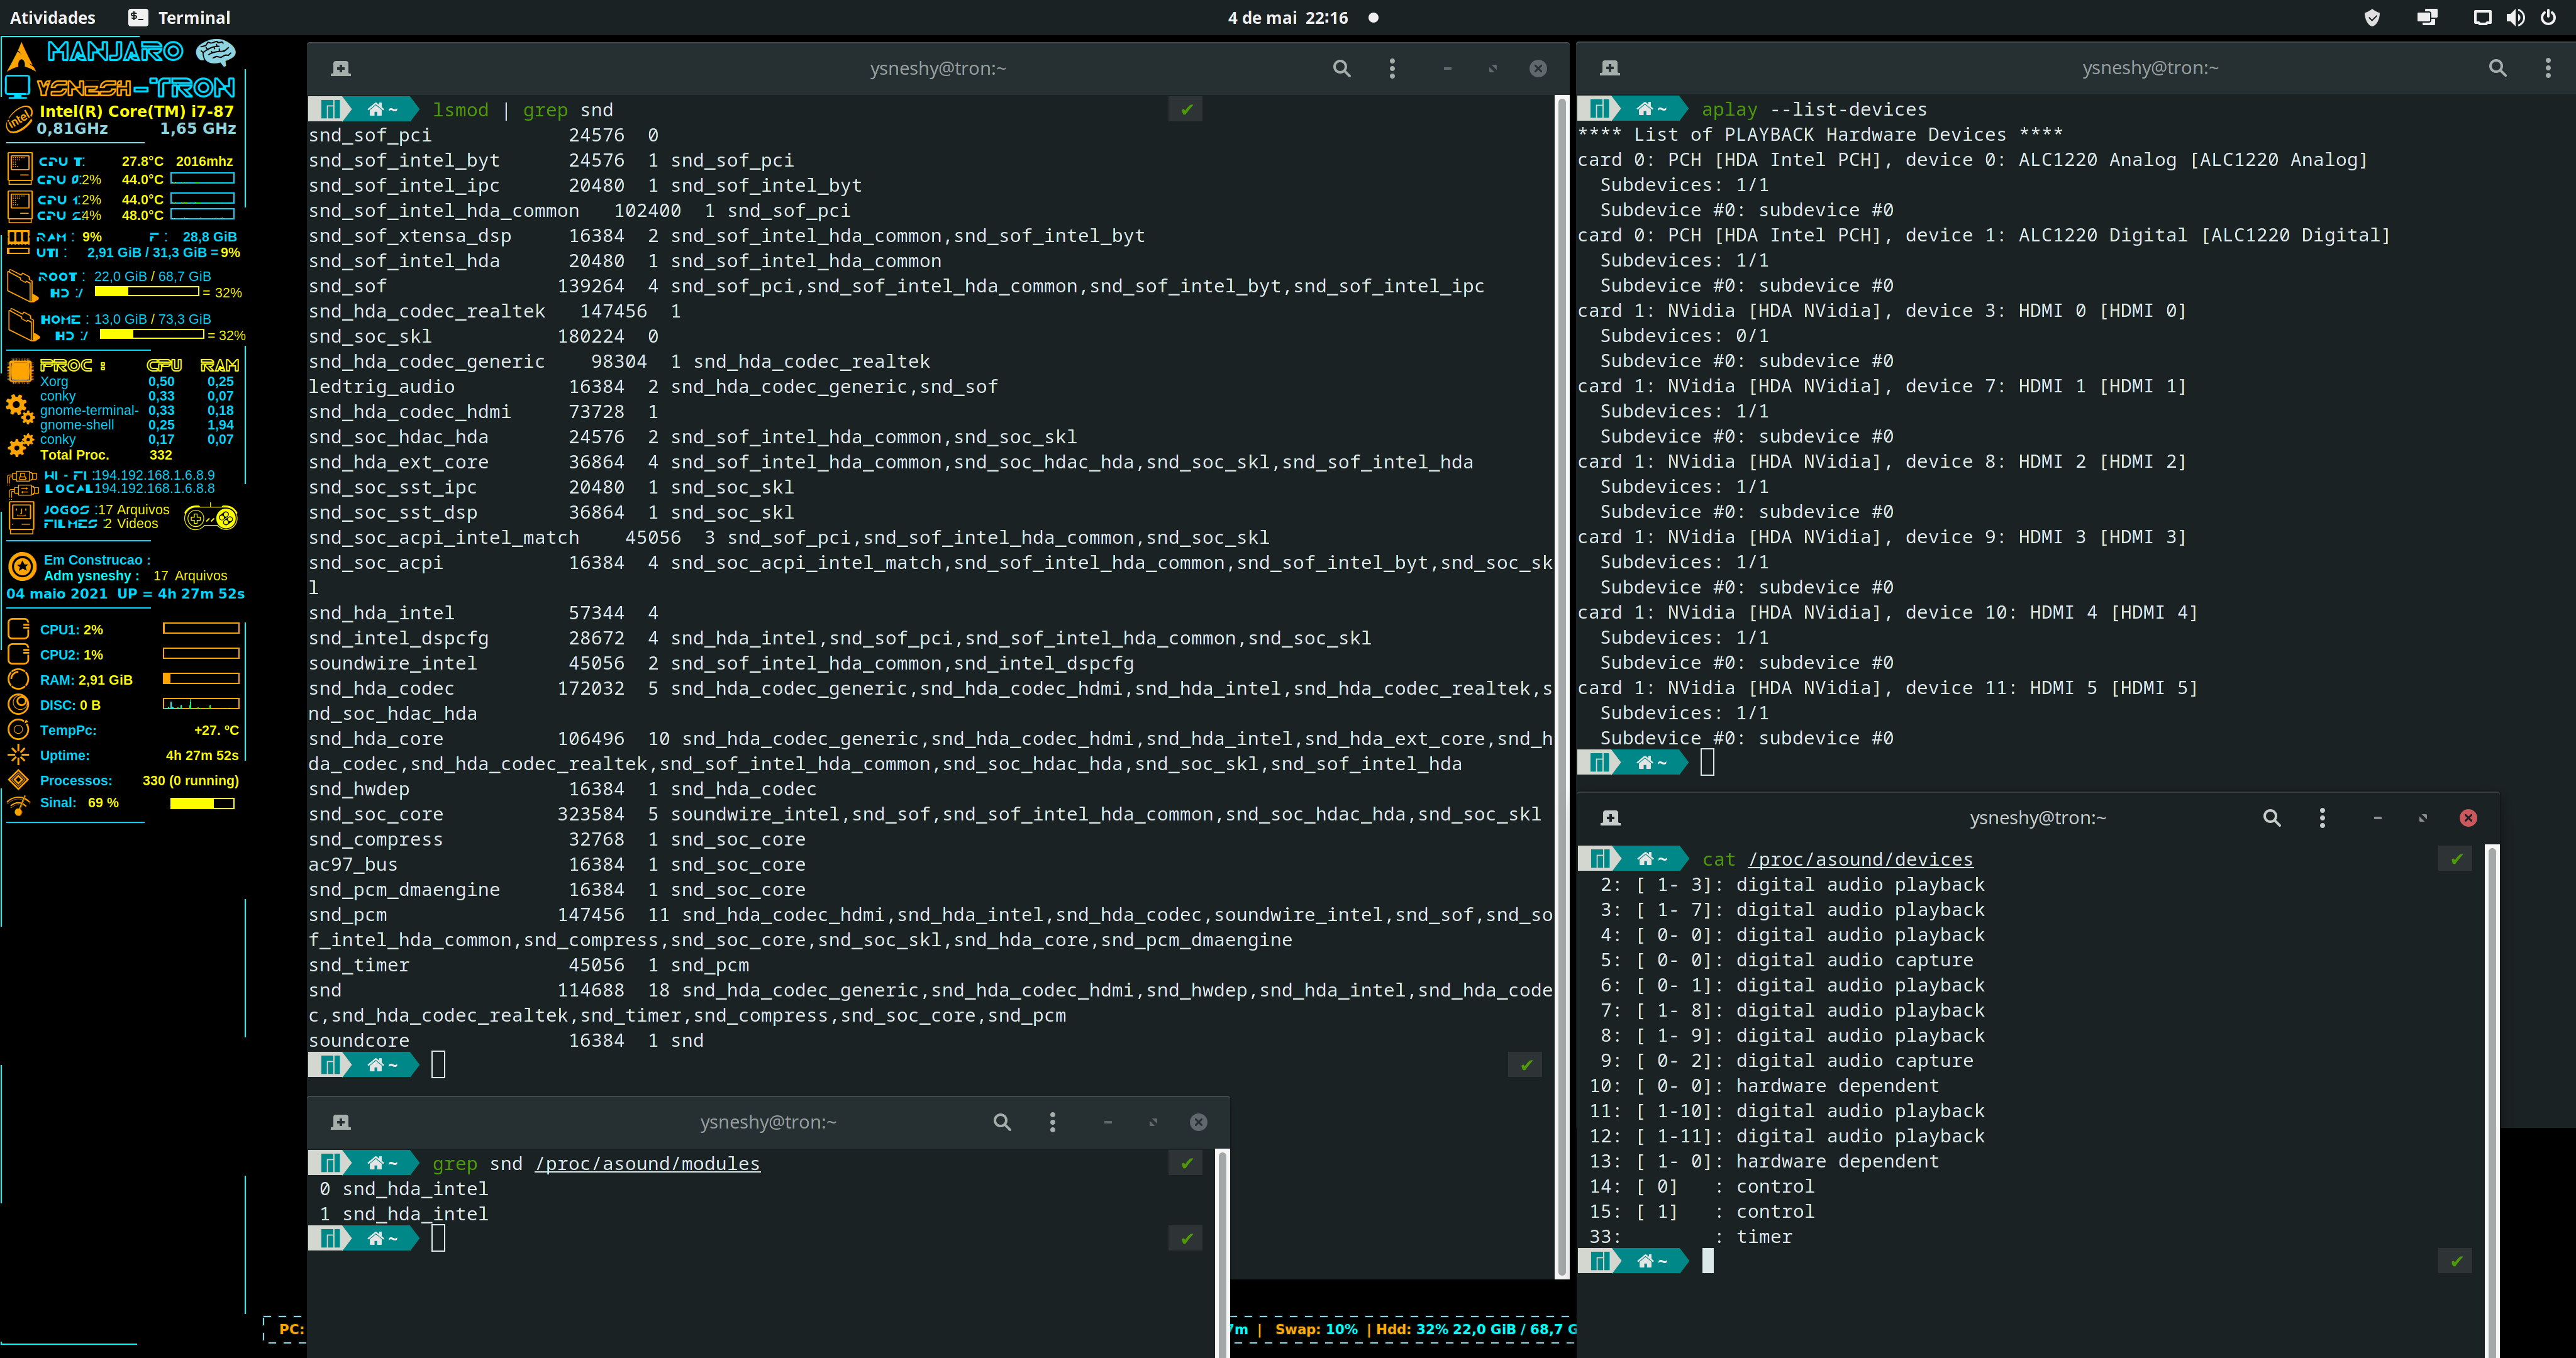Open menu in the grep modules terminal
Screen dimensions: 2576x1358
coord(1052,1122)
